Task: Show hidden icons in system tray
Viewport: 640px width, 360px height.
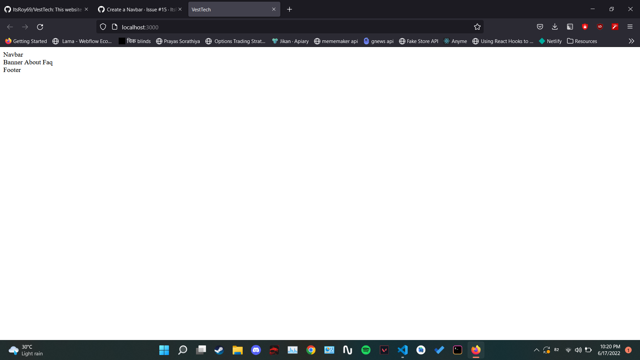Action: pos(537,350)
